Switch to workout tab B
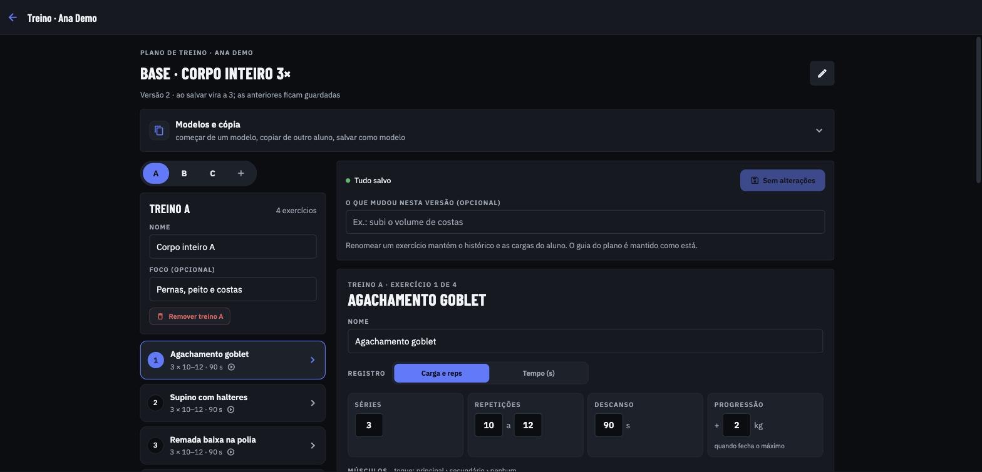Screen dimensions: 982x472 pyautogui.click(x=184, y=173)
